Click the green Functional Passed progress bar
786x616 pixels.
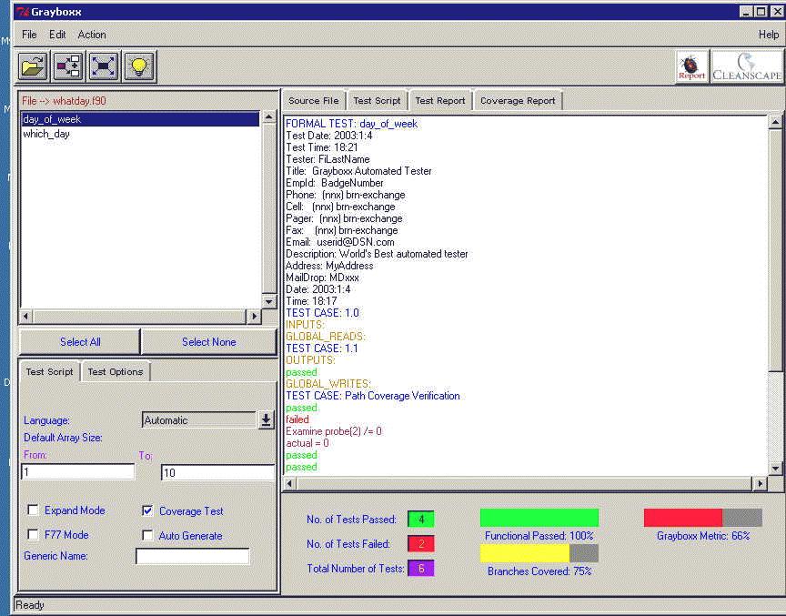pyautogui.click(x=539, y=517)
